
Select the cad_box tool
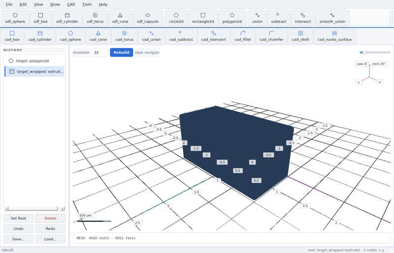[x=12, y=36]
